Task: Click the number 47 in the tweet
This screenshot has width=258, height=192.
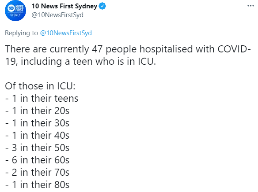Action: pos(97,49)
